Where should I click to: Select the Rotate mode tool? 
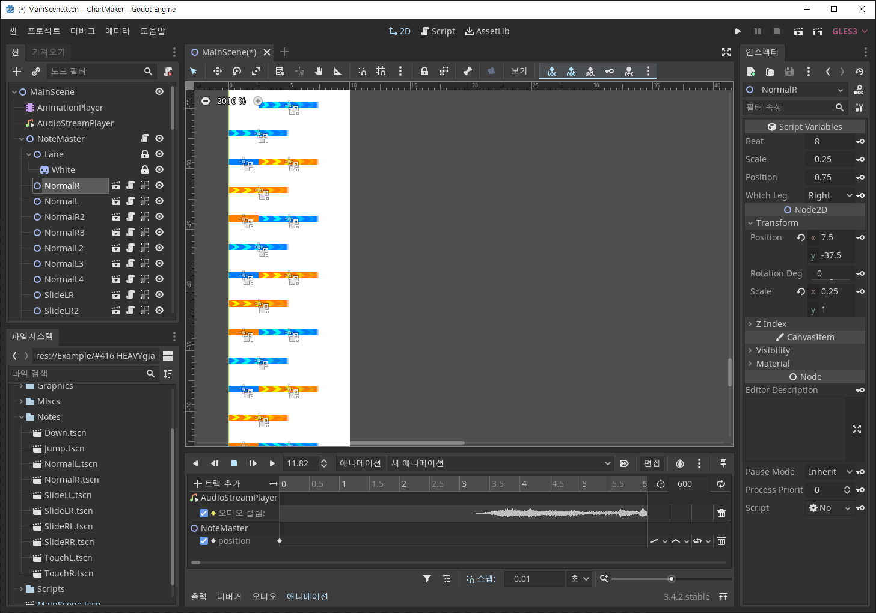237,71
